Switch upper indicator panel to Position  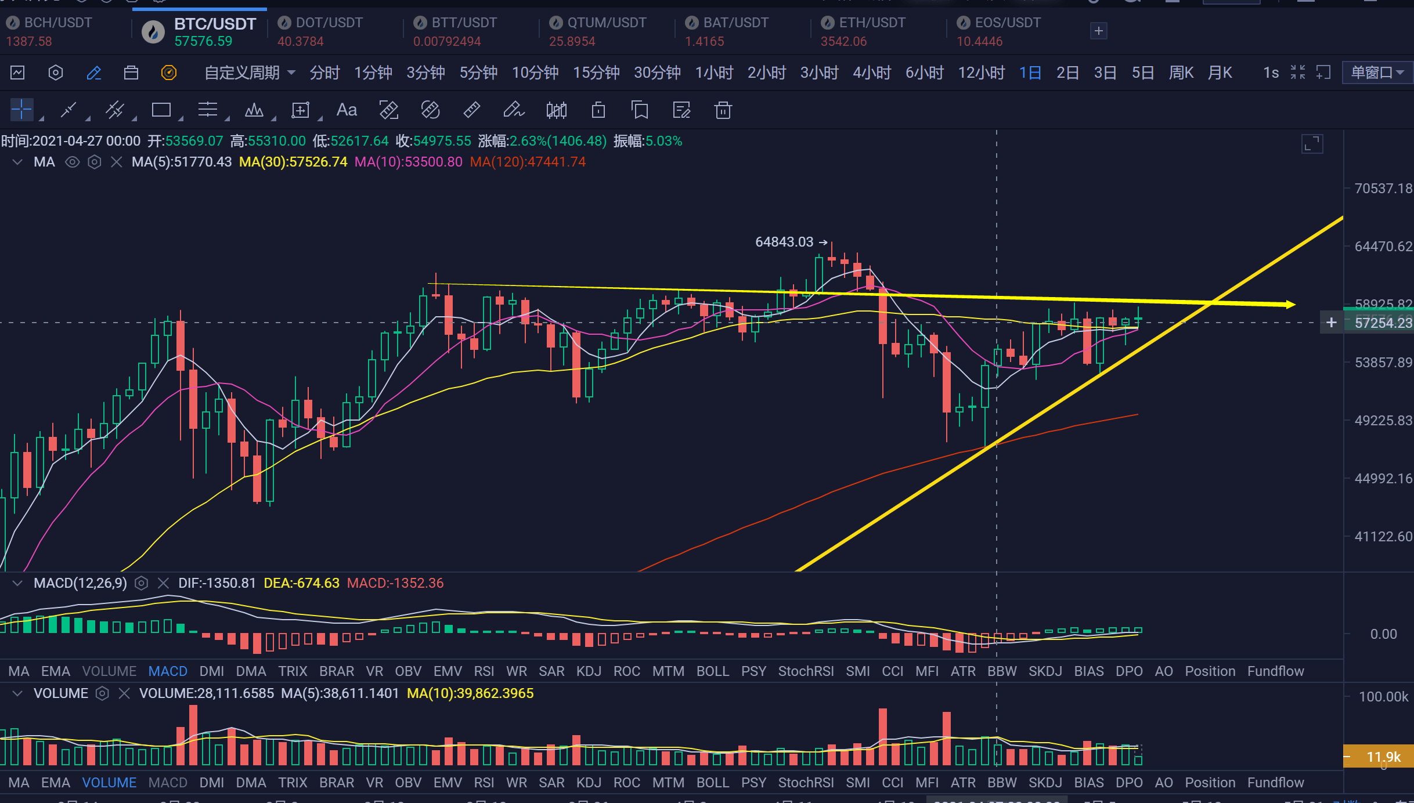tap(1210, 671)
